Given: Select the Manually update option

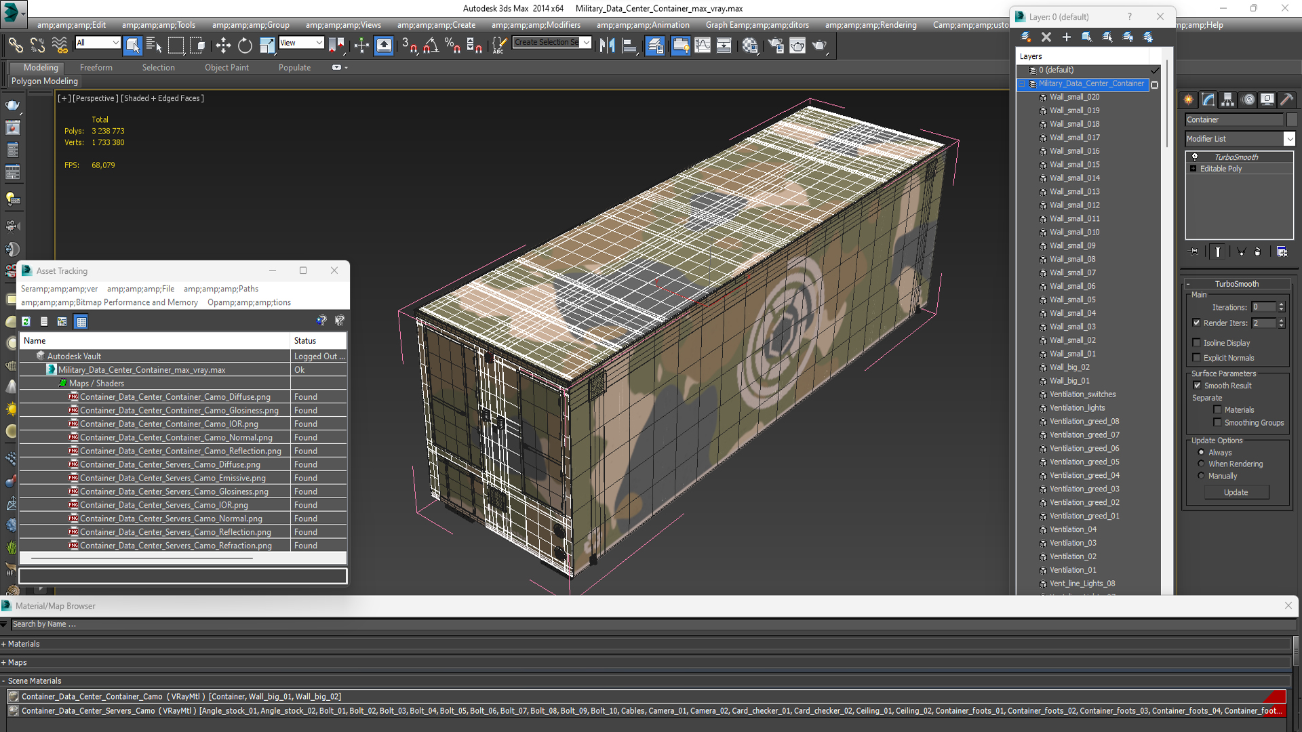Looking at the screenshot, I should (x=1201, y=476).
